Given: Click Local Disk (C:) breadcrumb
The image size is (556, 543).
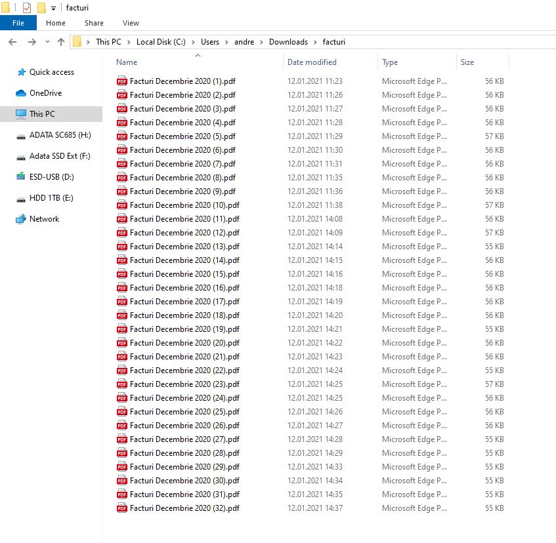Looking at the screenshot, I should (161, 42).
